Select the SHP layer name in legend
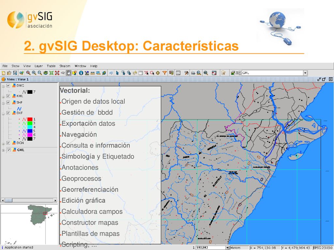This screenshot has width=334, height=250. click(x=19, y=102)
